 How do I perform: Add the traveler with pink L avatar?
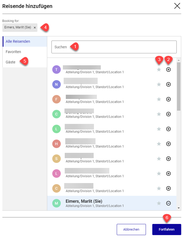(168, 174)
